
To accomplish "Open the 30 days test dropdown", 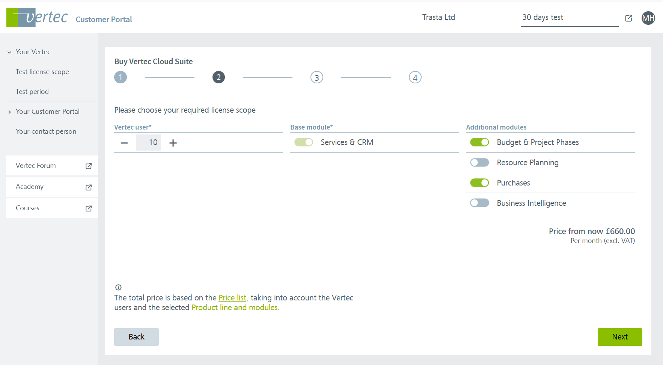I will [569, 18].
